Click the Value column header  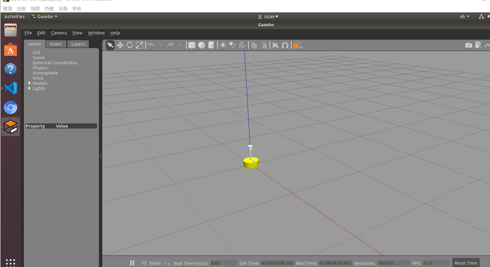[62, 126]
